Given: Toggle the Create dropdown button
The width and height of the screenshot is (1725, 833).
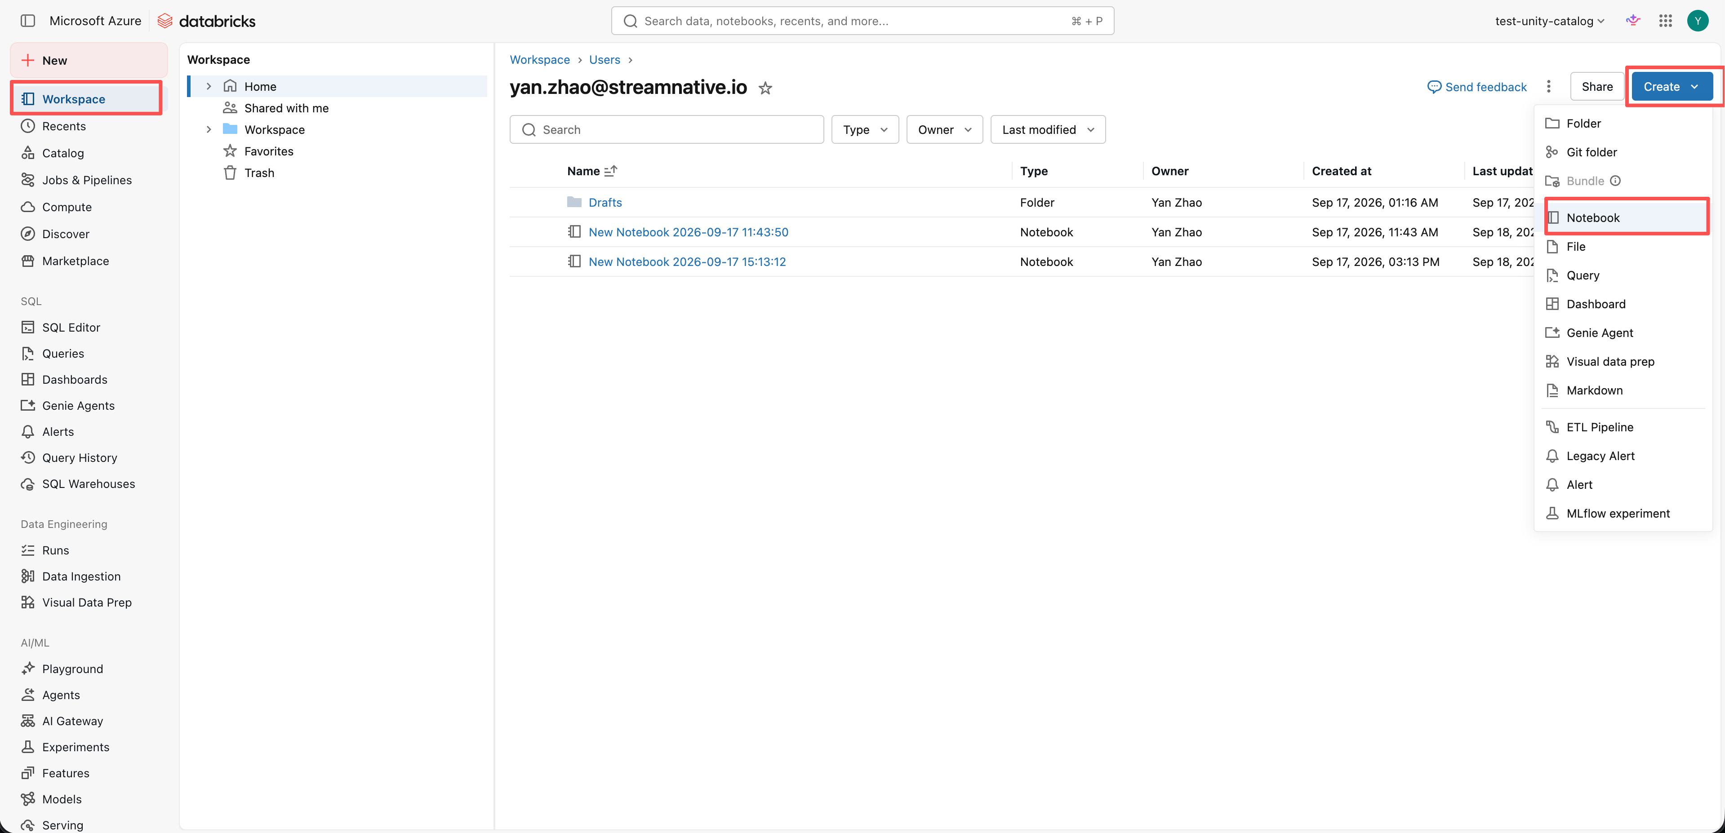Looking at the screenshot, I should (1672, 86).
